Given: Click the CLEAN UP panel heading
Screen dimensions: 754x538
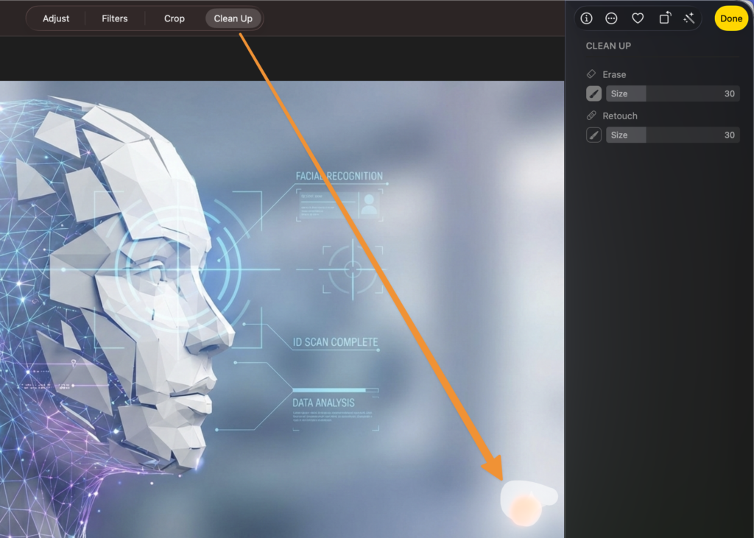Looking at the screenshot, I should tap(608, 46).
